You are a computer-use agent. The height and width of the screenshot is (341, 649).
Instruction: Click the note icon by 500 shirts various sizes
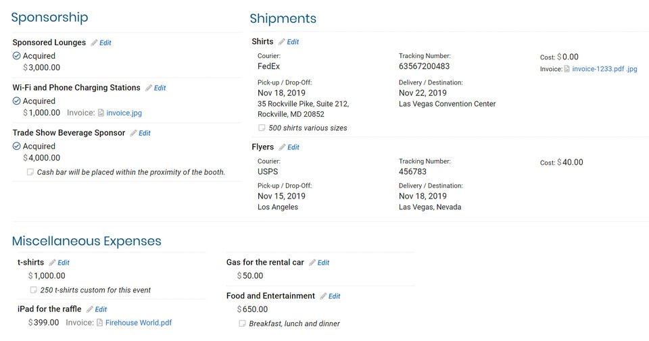(262, 128)
